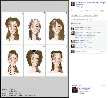Click hair iteration drawing number 3
This screenshot has height=98, width=108.
click(x=57, y=28)
